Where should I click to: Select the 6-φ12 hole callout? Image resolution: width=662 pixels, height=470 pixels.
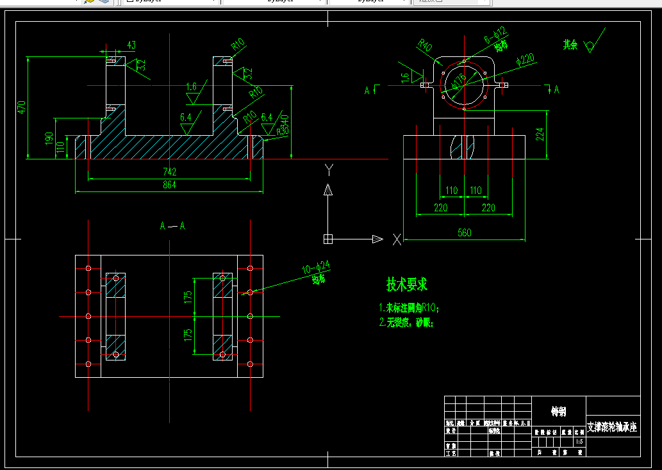[495, 35]
